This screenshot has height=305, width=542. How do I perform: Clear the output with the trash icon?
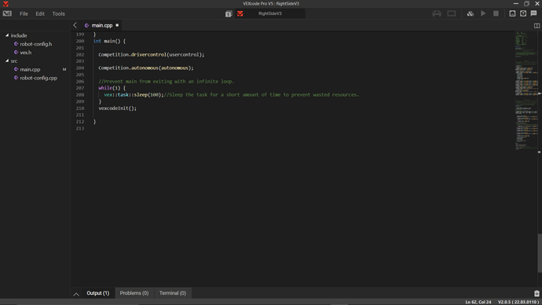[537, 293]
